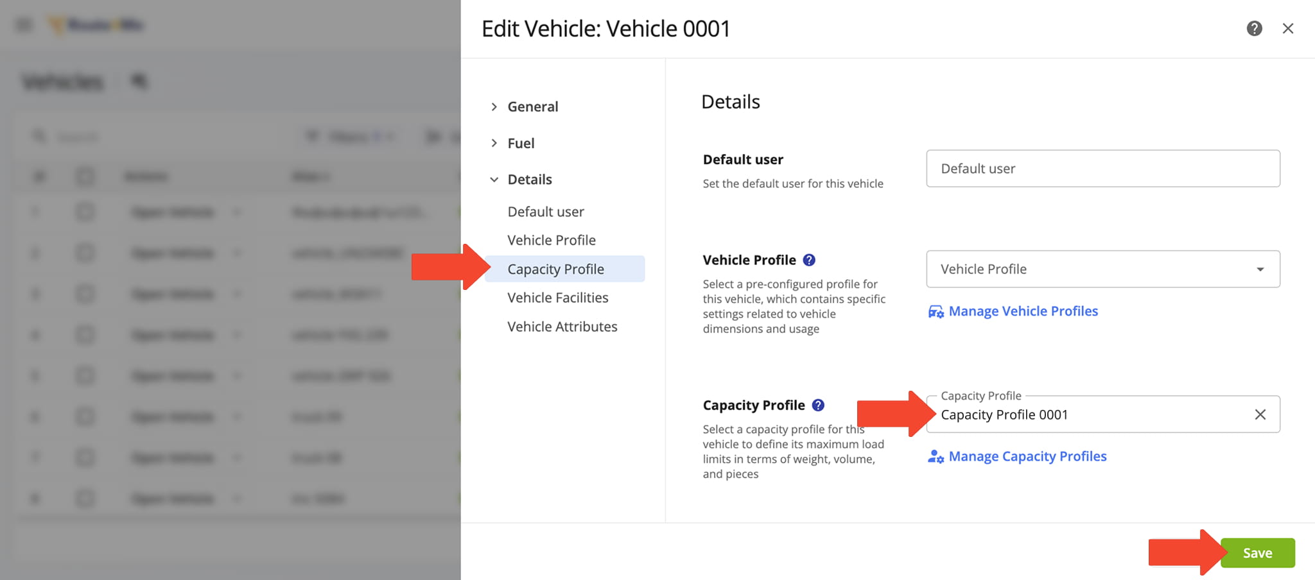Image resolution: width=1315 pixels, height=580 pixels.
Task: Select Capacity Profile in the sidebar
Action: [555, 269]
